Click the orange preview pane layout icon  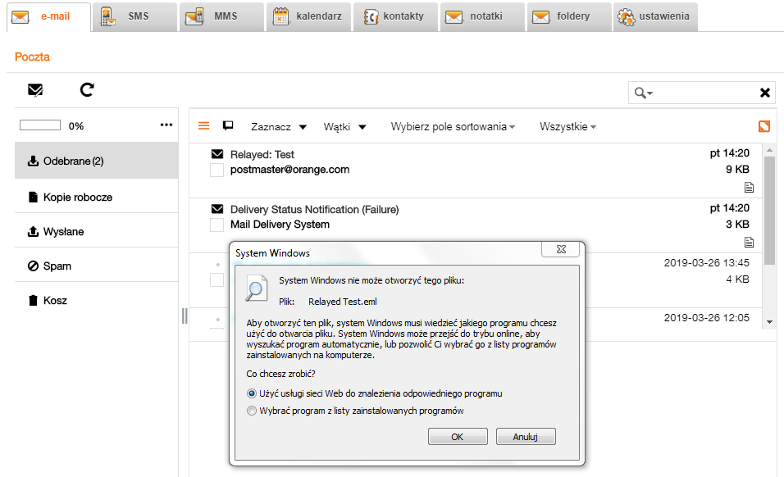click(x=764, y=126)
